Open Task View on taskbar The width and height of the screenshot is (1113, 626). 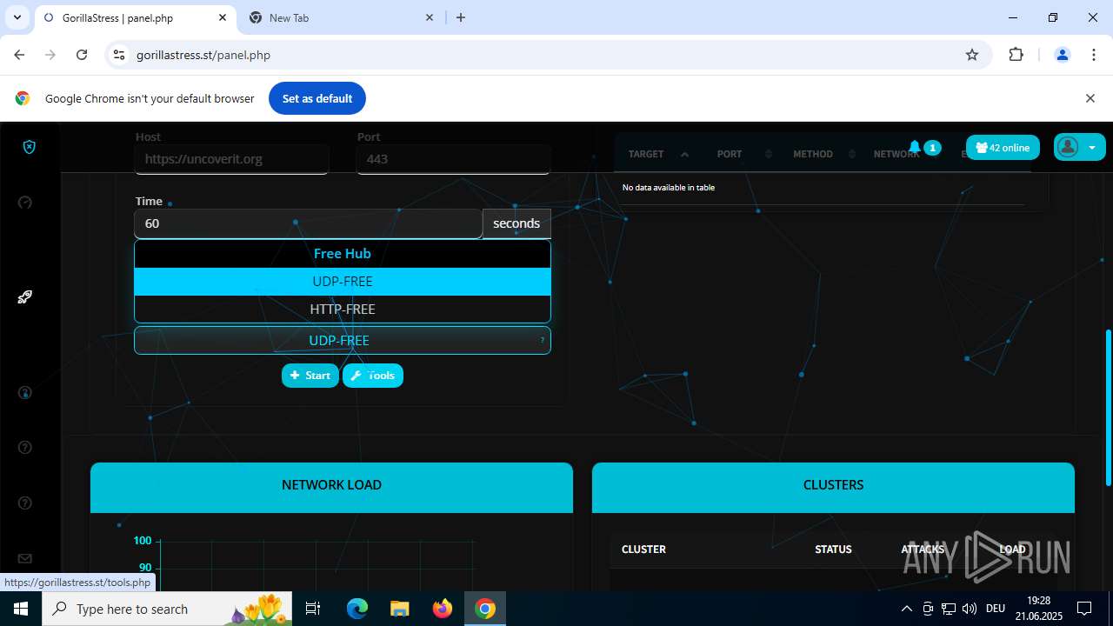coord(313,609)
